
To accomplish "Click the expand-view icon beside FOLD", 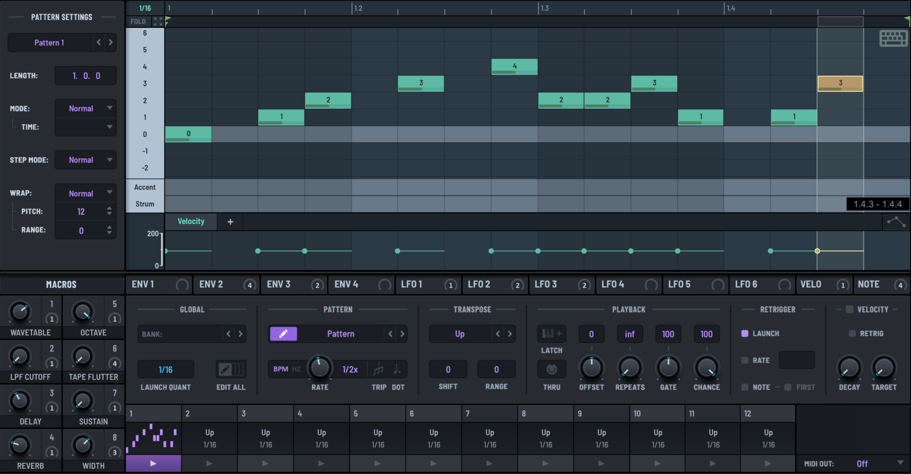I will coord(158,21).
